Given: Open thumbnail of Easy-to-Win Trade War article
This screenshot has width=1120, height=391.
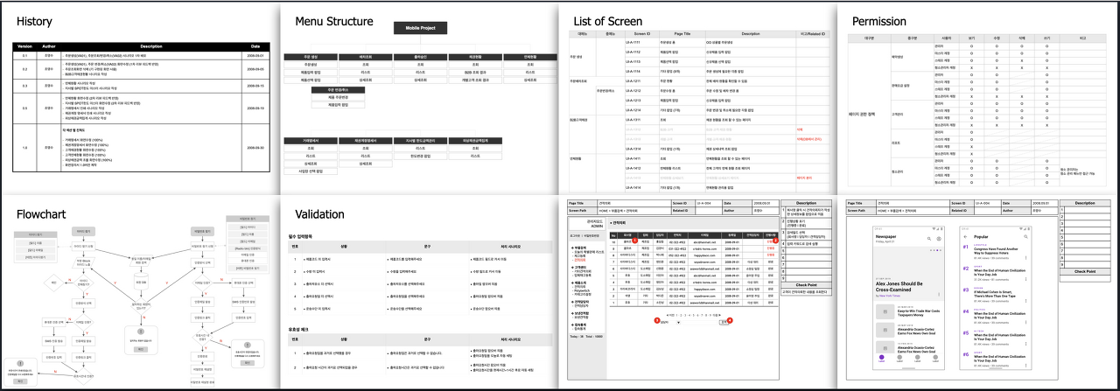Looking at the screenshot, I should 885,311.
